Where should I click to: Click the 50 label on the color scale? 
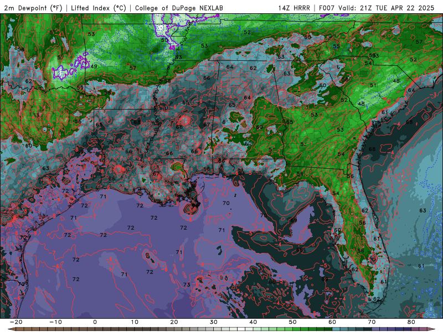tap(293, 322)
